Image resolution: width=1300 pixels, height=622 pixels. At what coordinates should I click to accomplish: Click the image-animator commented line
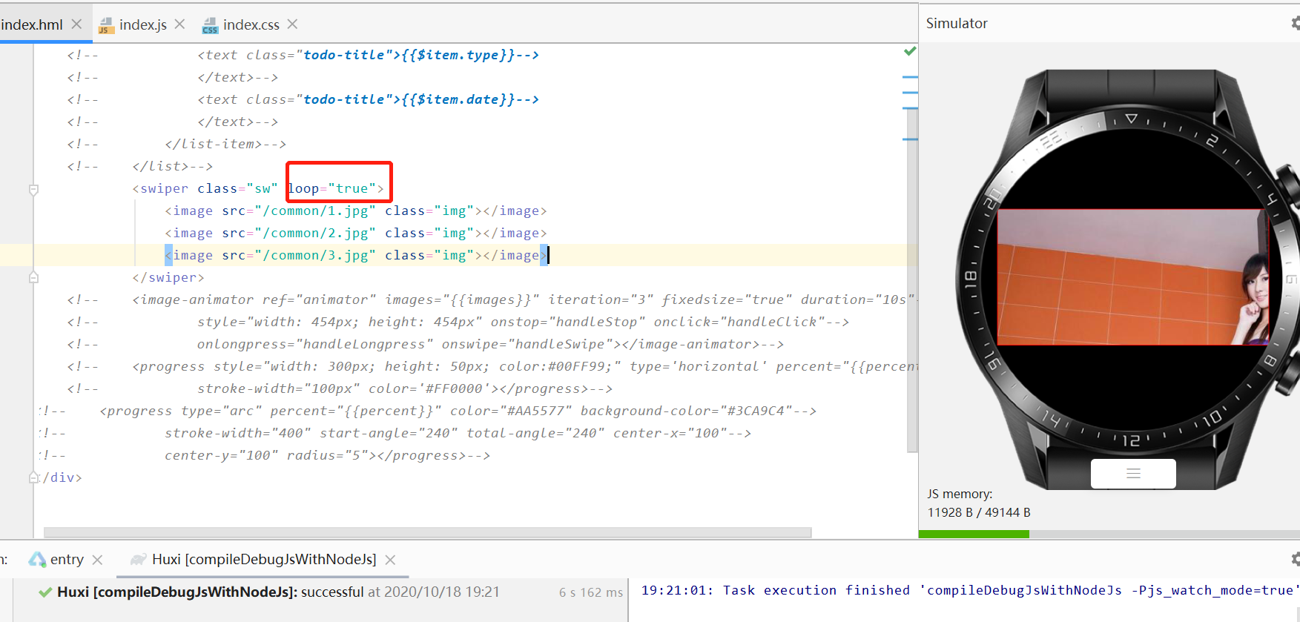(x=493, y=300)
